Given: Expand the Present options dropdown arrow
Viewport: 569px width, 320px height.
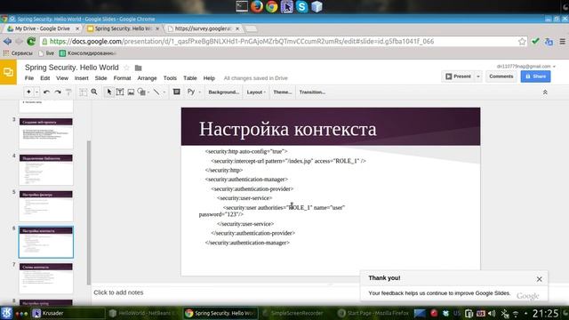Looking at the screenshot, I should tap(478, 76).
